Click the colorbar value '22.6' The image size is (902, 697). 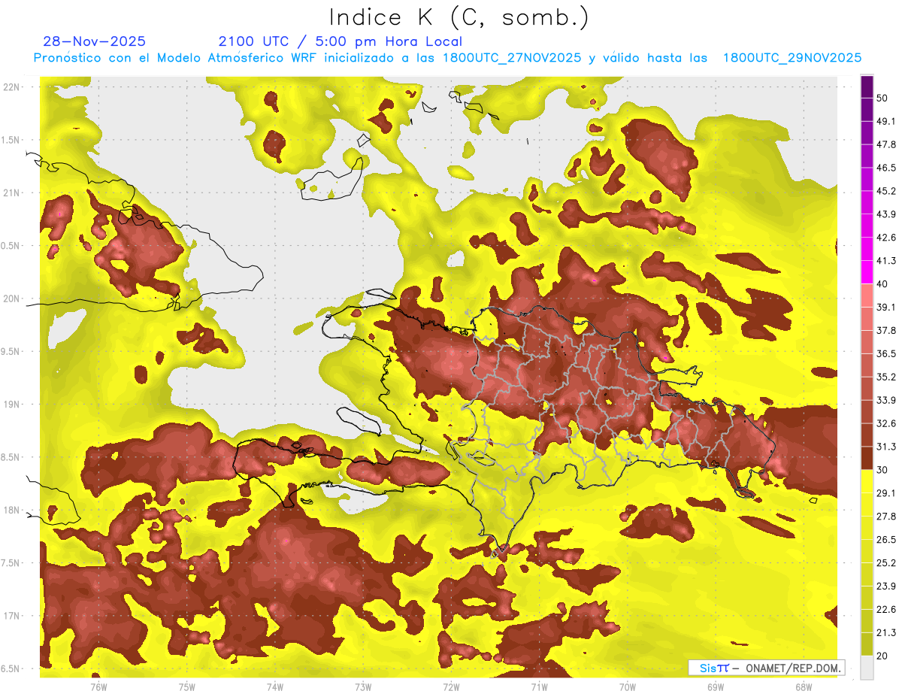tap(885, 609)
